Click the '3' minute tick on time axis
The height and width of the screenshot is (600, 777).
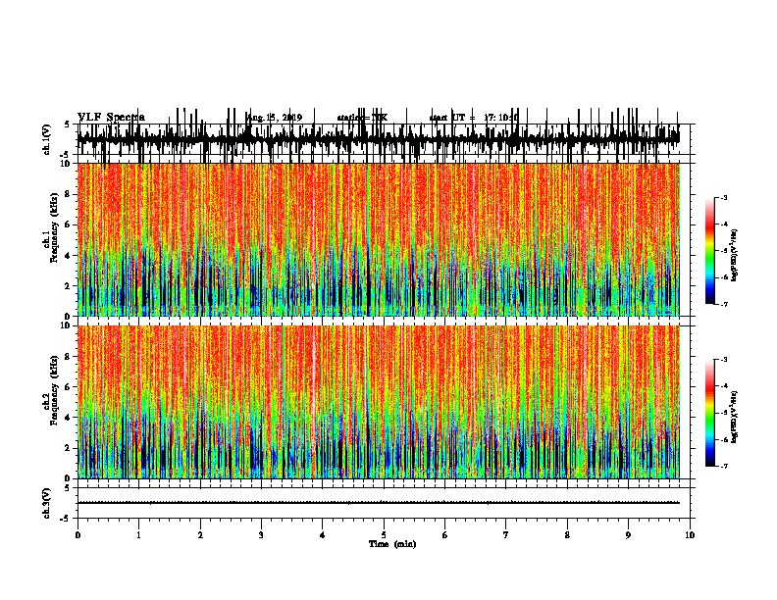click(261, 535)
